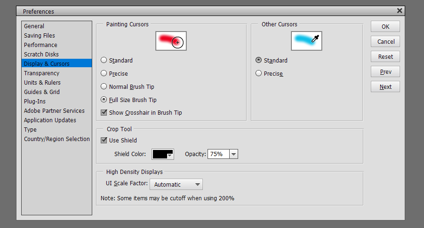Choose Precise under Other Cursors
424x228 pixels.
[259, 73]
